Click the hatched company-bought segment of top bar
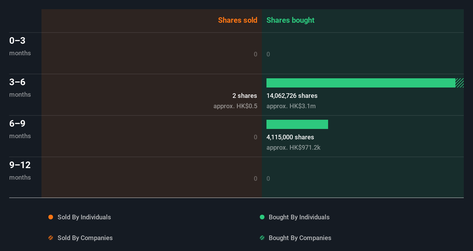 click(x=459, y=83)
